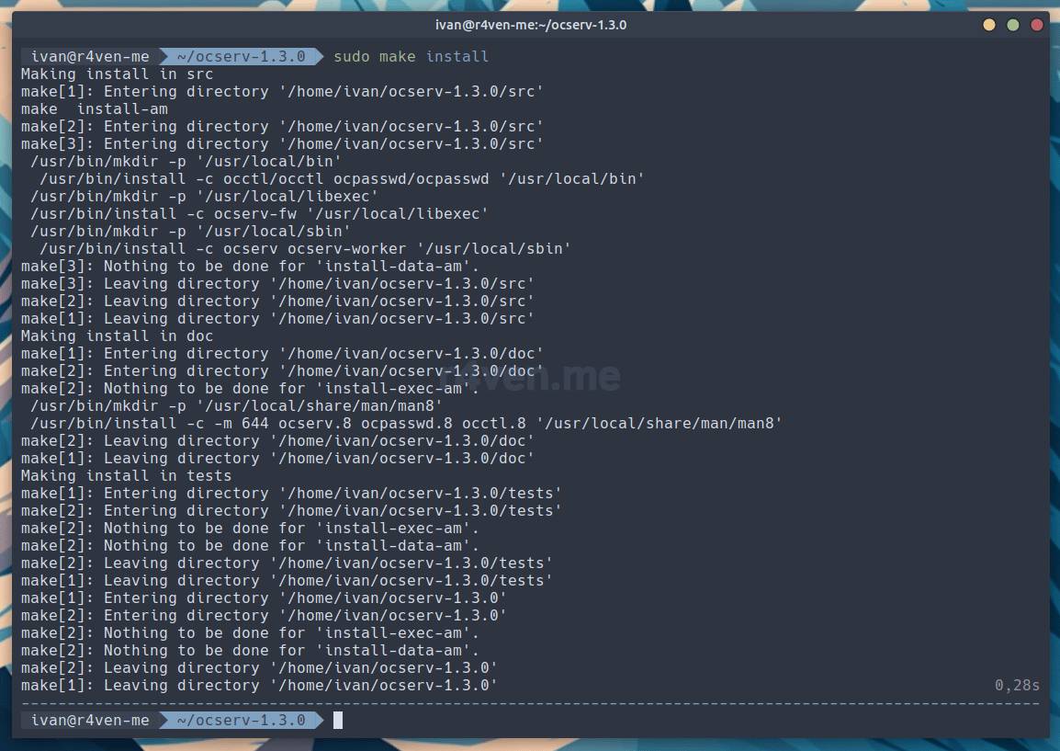Click the '0,28s' execution time indicator

tap(1017, 686)
